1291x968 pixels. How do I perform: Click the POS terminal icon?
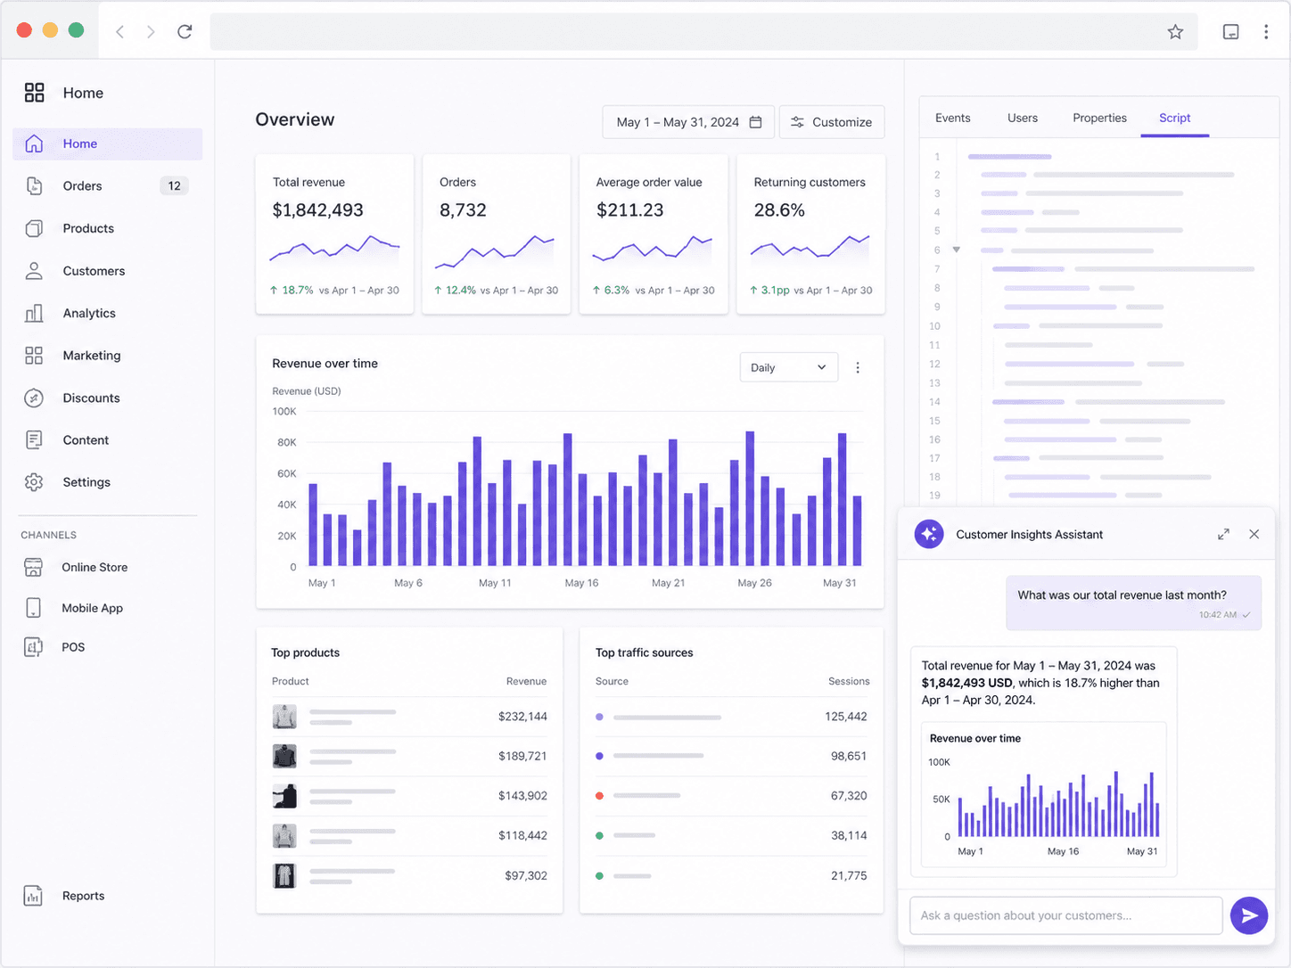click(33, 647)
